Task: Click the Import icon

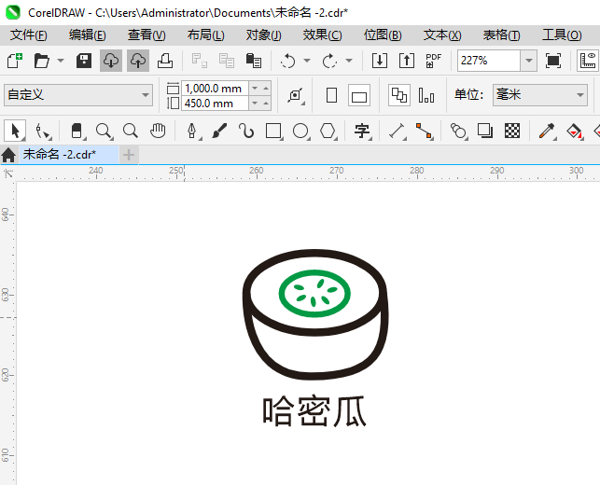Action: pos(380,61)
